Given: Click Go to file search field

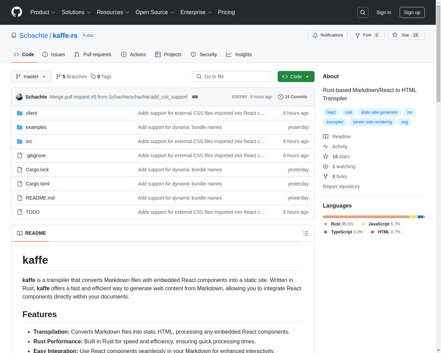Looking at the screenshot, I should pos(232,77).
